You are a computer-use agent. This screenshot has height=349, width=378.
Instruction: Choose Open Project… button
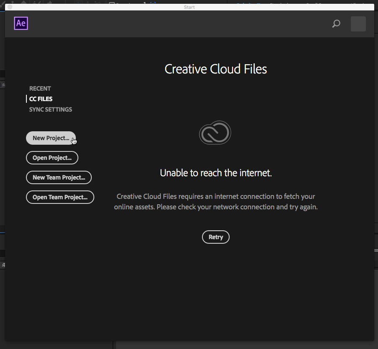(x=52, y=158)
